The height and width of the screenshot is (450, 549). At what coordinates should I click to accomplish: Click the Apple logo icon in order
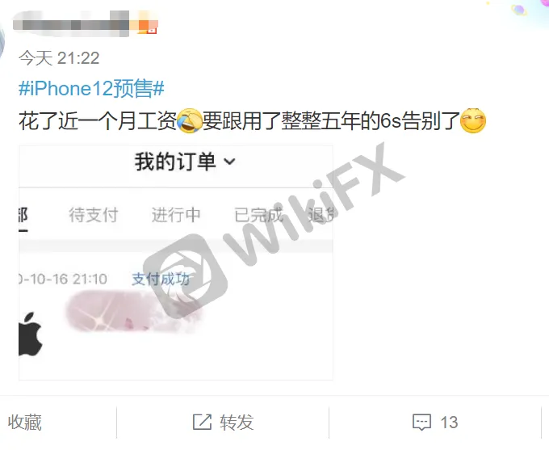click(x=31, y=334)
